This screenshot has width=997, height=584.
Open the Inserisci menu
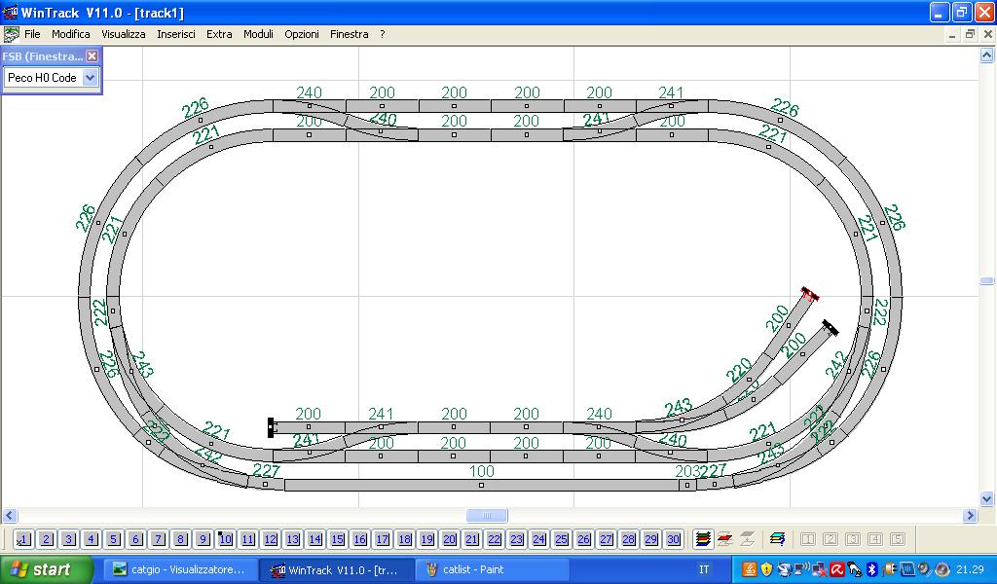176,34
